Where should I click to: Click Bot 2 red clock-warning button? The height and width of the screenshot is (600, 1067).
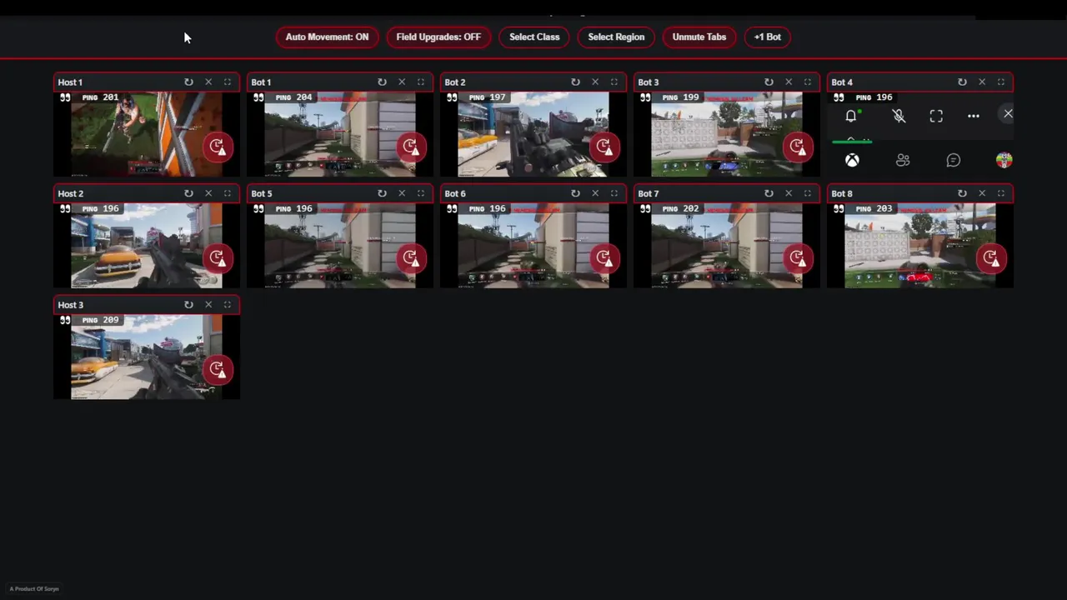click(x=604, y=147)
